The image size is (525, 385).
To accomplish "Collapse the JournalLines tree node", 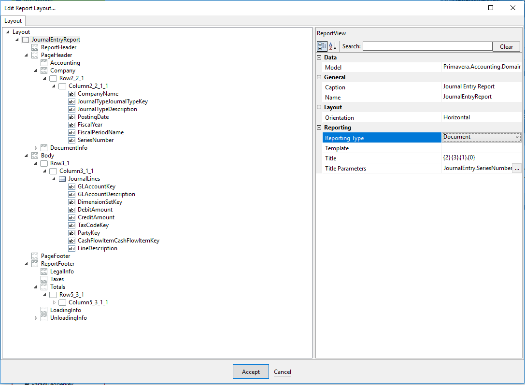I will click(54, 179).
